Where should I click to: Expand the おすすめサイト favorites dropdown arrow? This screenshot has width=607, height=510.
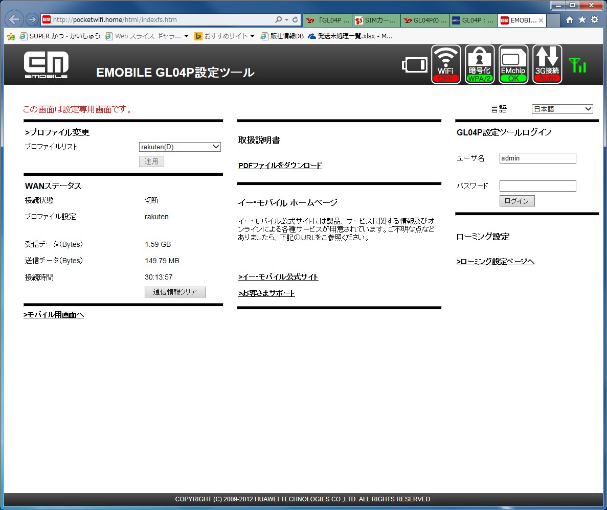252,36
